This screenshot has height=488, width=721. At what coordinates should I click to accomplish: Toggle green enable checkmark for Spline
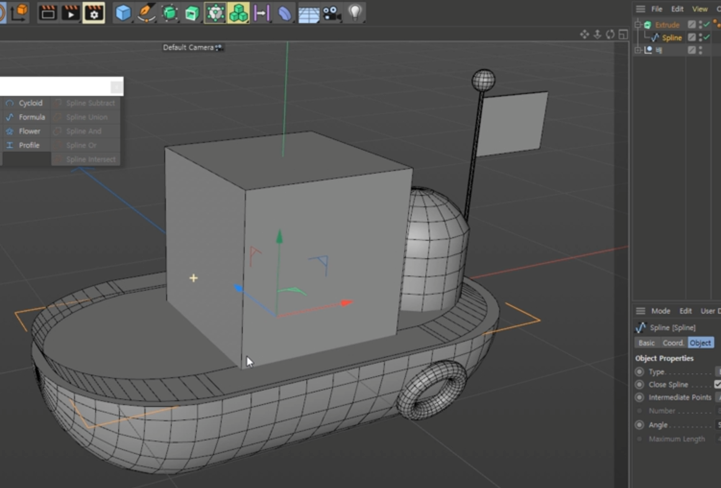click(707, 37)
